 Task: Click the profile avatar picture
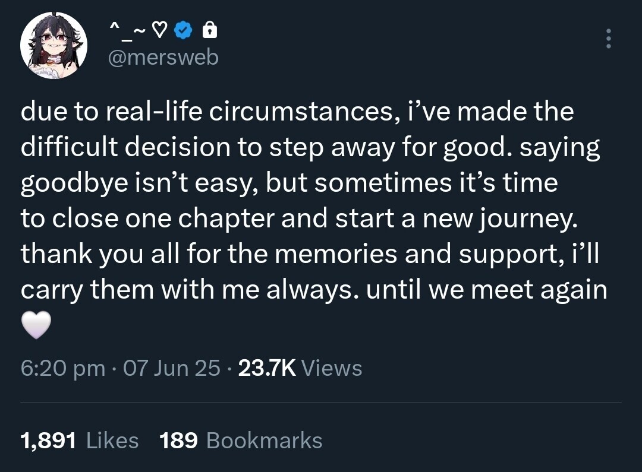tap(54, 45)
